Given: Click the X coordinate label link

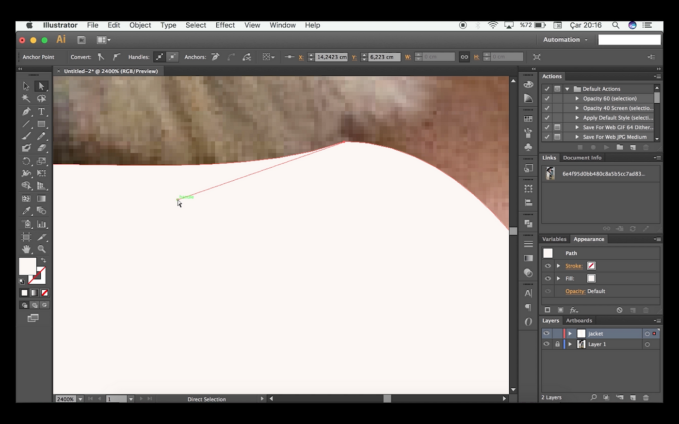Looking at the screenshot, I should 301,57.
